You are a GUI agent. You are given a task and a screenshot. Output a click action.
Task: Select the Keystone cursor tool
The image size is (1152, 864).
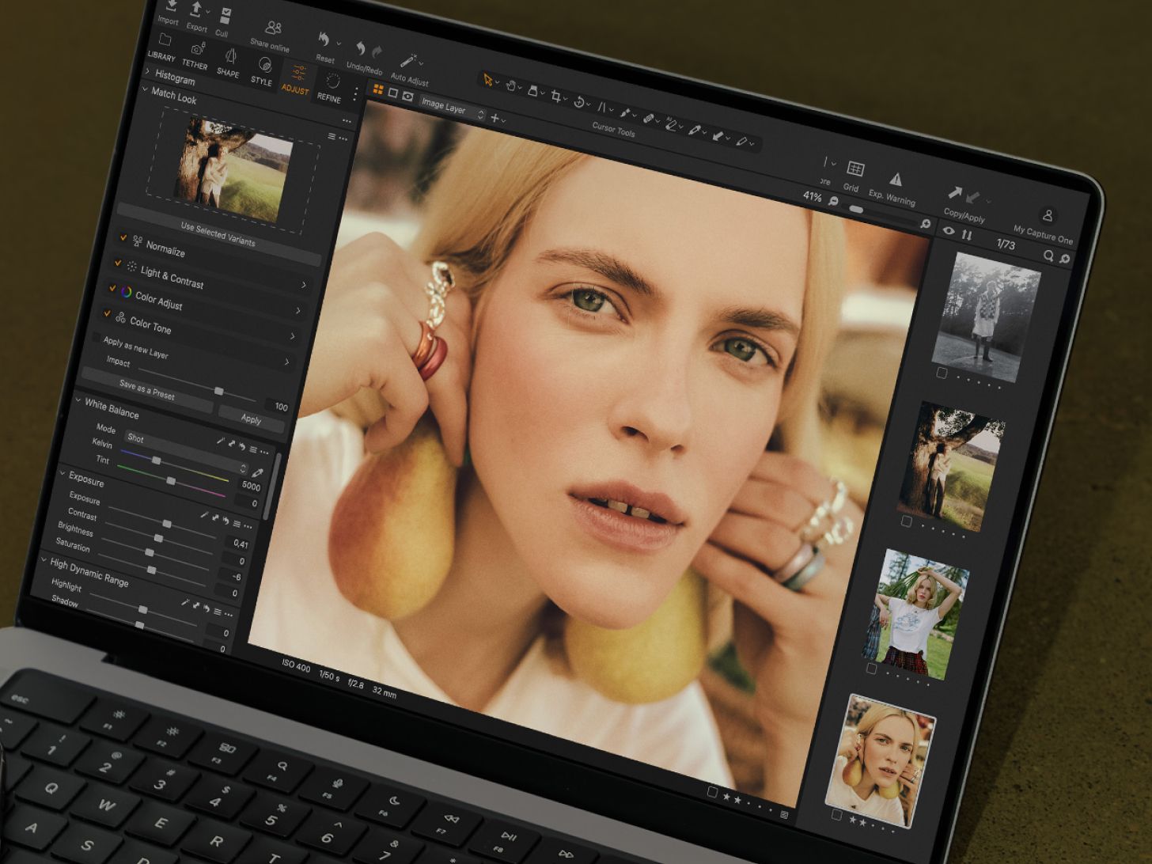[602, 108]
